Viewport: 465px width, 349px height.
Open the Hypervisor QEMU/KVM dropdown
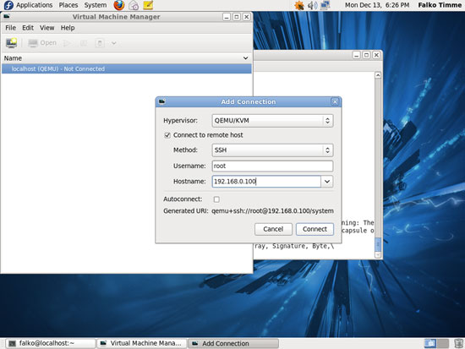point(272,121)
